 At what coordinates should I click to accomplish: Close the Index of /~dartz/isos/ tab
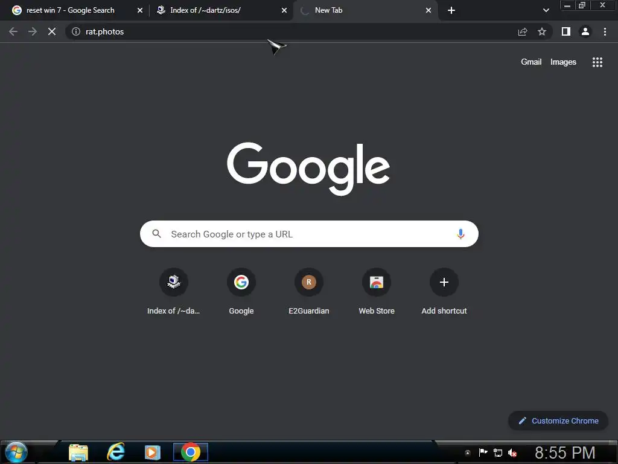click(284, 11)
